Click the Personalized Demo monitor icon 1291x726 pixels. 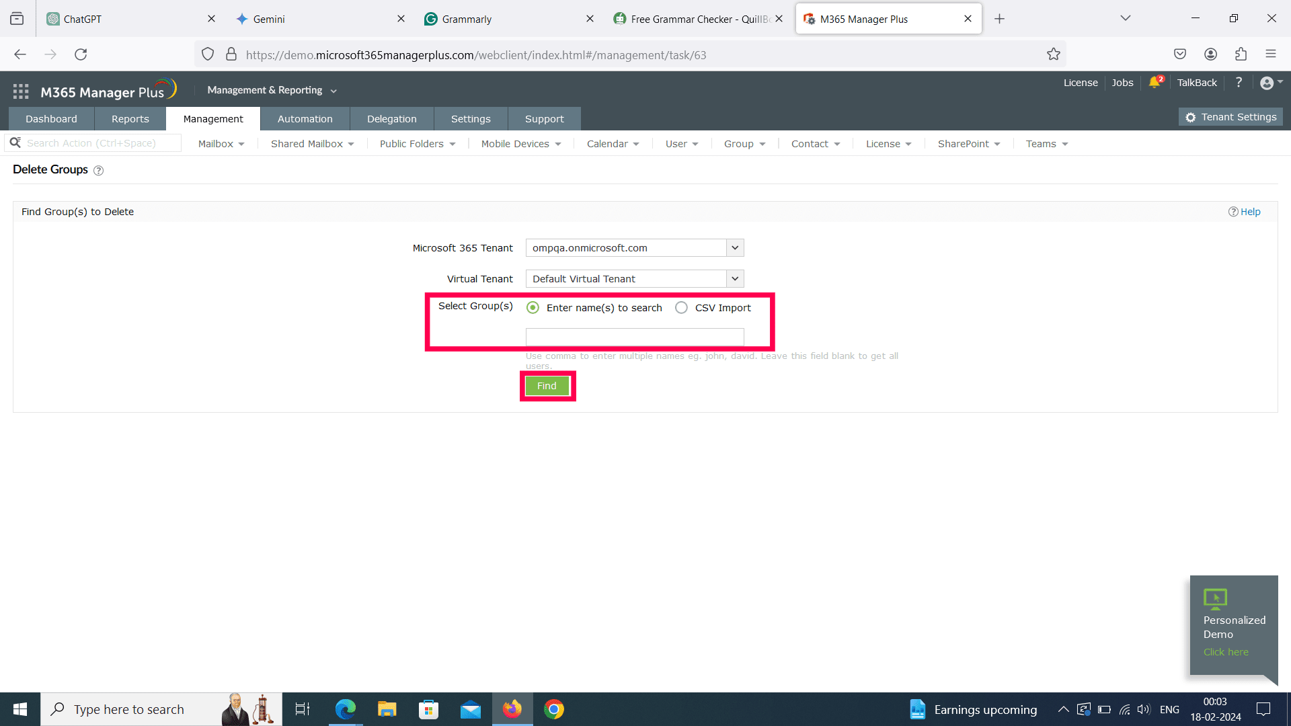(x=1215, y=599)
